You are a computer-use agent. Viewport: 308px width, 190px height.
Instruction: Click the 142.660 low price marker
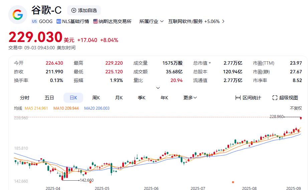pos(87,180)
